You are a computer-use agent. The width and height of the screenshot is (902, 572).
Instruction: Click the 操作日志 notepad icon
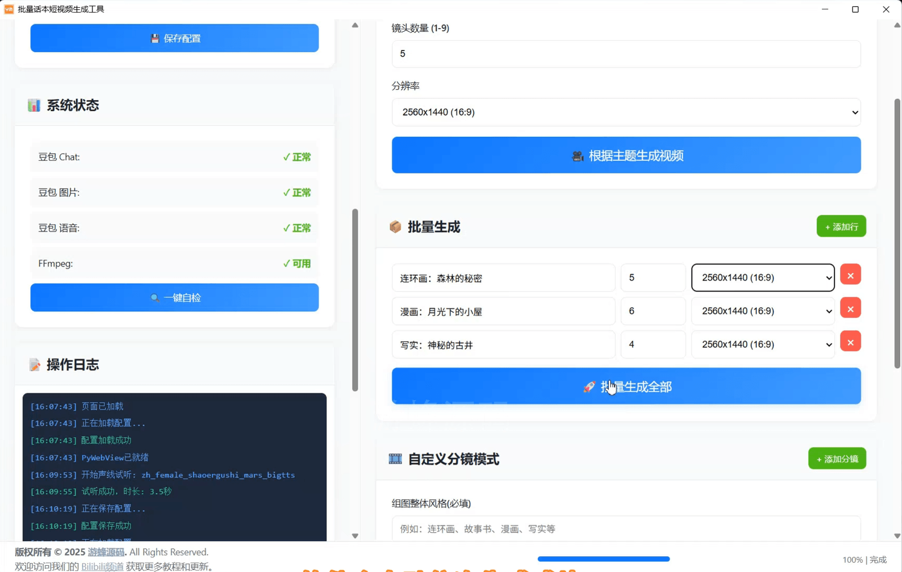(34, 365)
